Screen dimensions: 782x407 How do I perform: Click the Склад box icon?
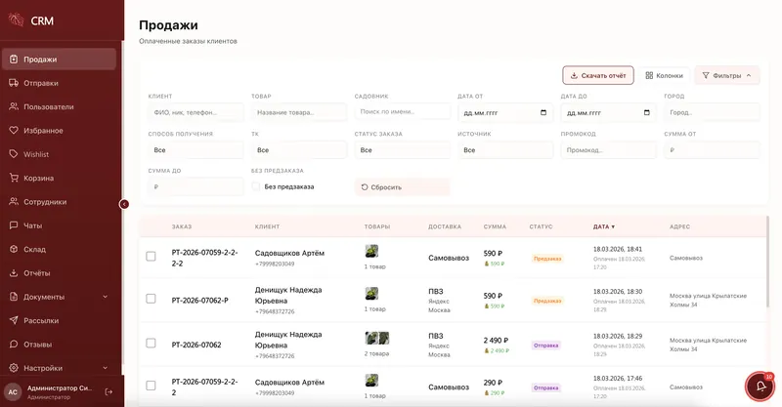[x=14, y=249]
